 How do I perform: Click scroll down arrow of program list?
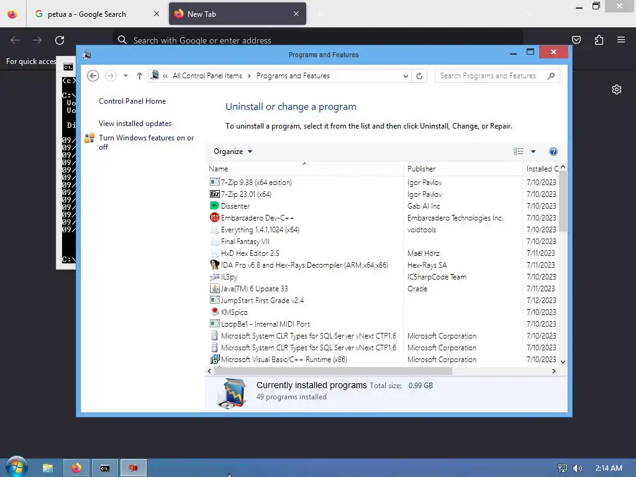tap(563, 361)
